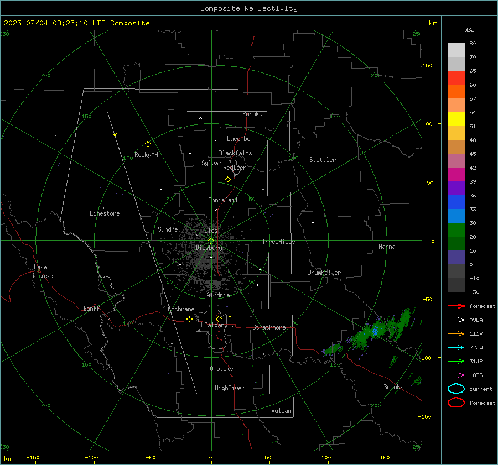
Task: Select the Vulcan city label
Action: [282, 411]
